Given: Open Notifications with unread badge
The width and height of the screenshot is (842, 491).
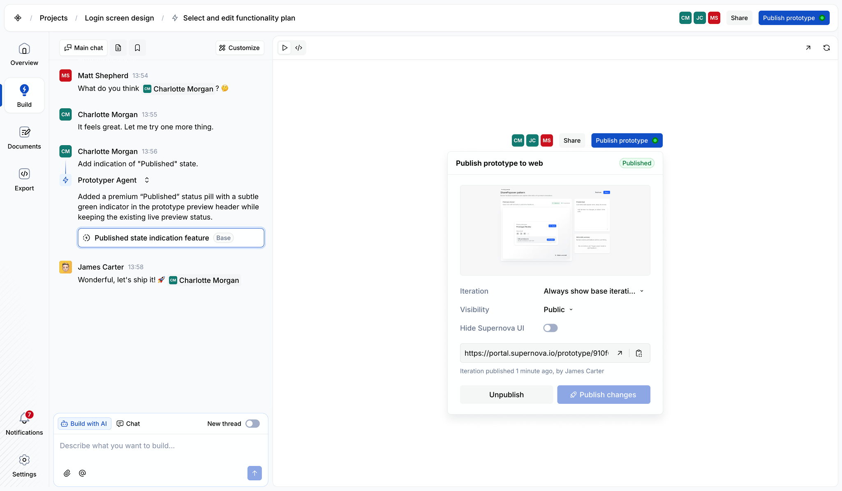Looking at the screenshot, I should 24,420.
